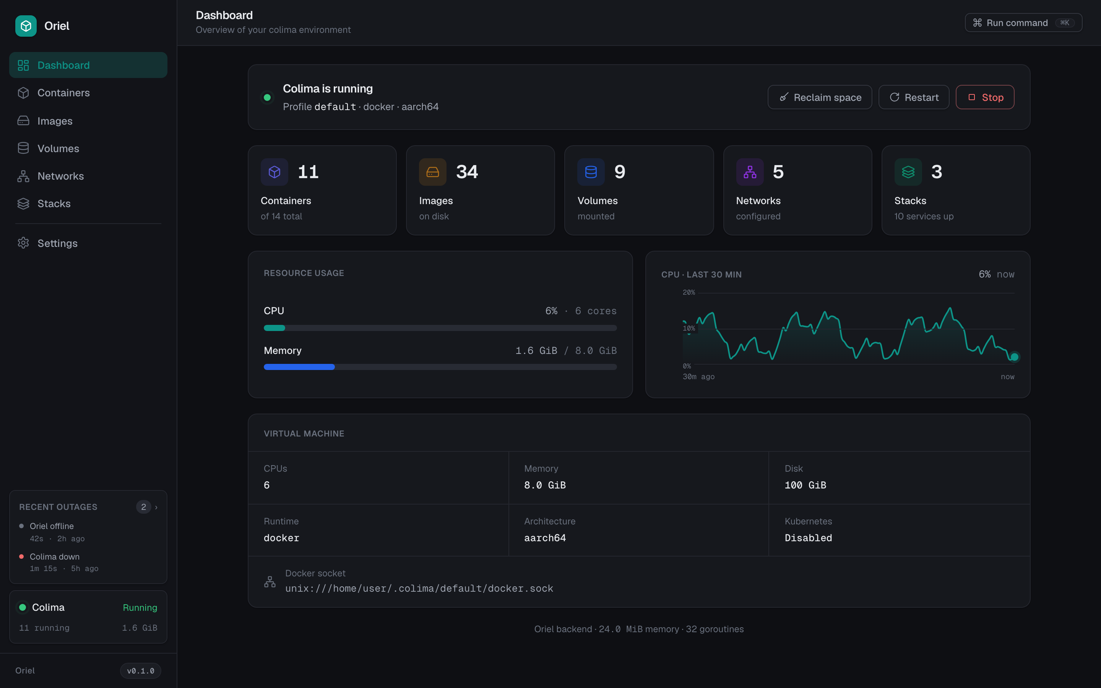This screenshot has width=1101, height=688.
Task: Open Settings from the sidebar
Action: (88, 243)
